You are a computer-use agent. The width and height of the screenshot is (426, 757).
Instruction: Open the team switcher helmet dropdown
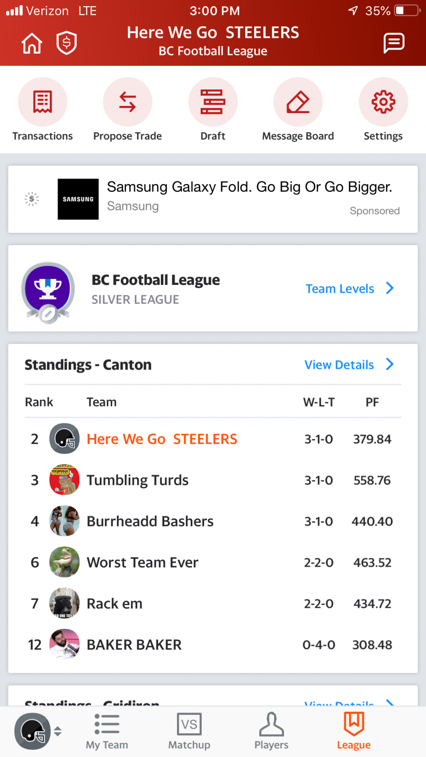(38, 731)
